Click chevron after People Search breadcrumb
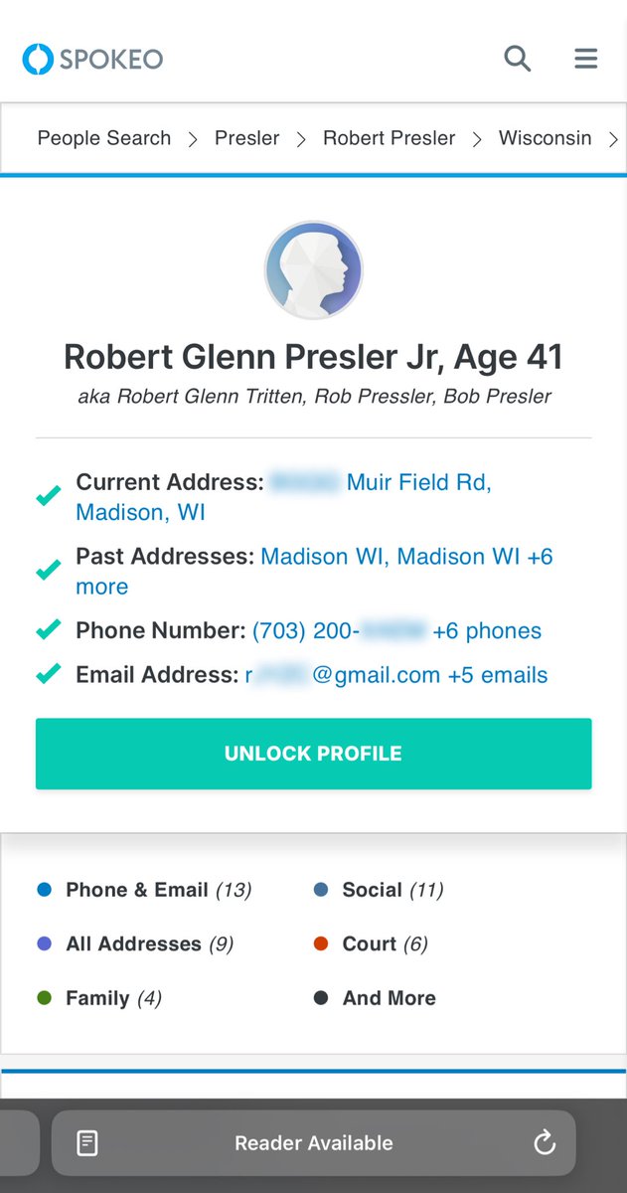The image size is (627, 1193). pos(193,140)
